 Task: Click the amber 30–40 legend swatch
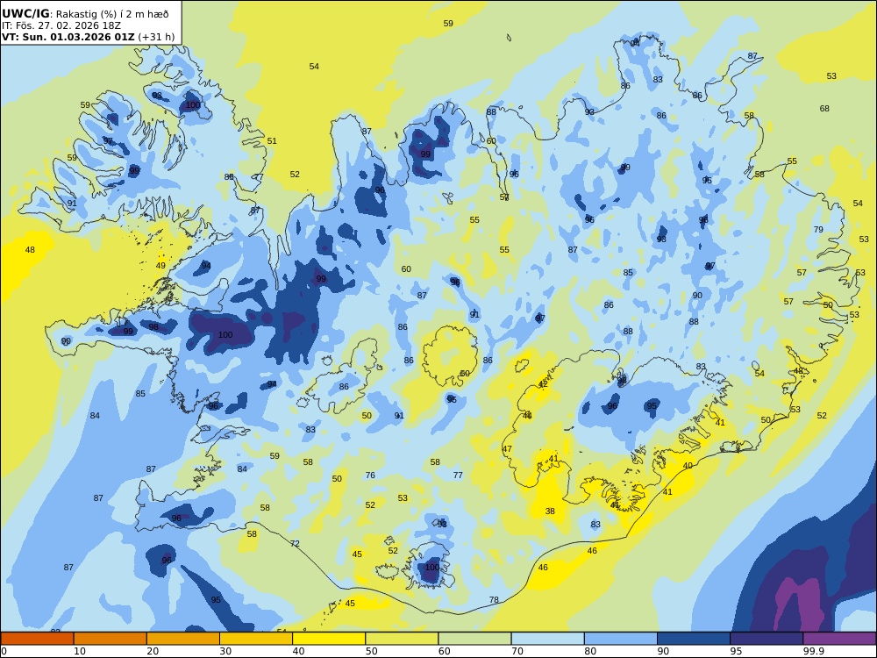click(256, 639)
